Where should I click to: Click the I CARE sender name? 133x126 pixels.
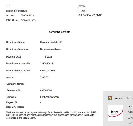[x=82, y=11]
